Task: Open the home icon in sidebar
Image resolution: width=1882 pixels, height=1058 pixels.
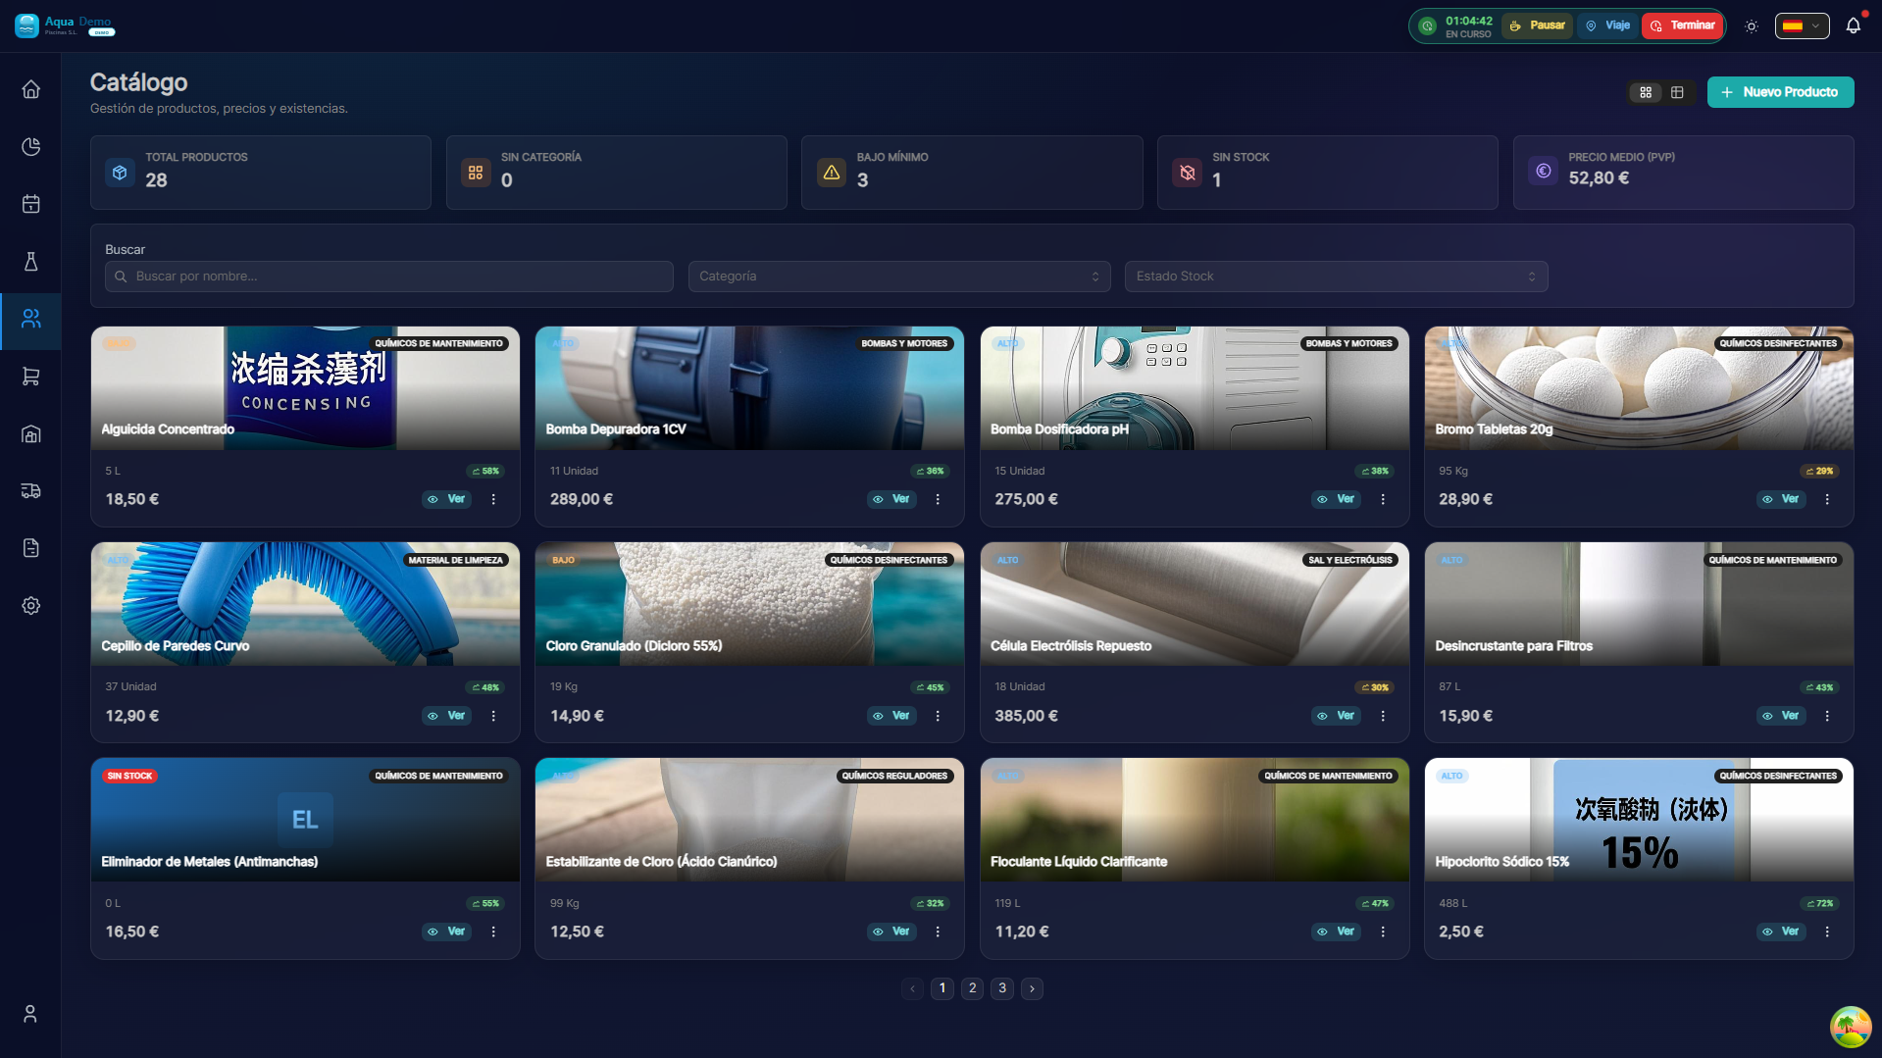Action: pos(30,89)
